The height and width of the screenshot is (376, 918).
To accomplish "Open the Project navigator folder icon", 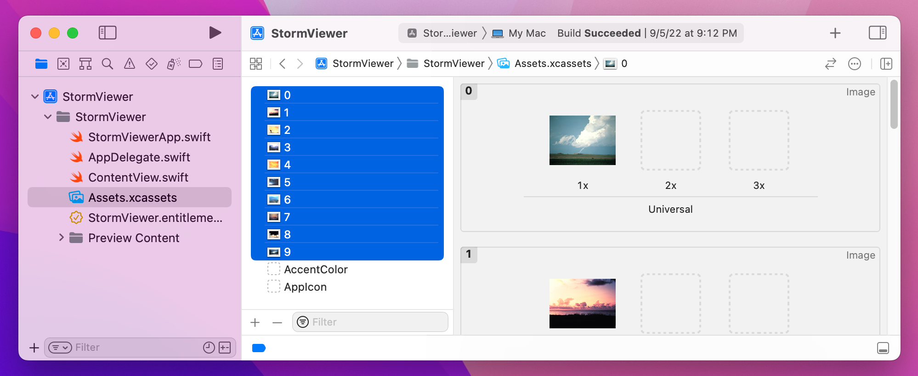I will (x=41, y=64).
